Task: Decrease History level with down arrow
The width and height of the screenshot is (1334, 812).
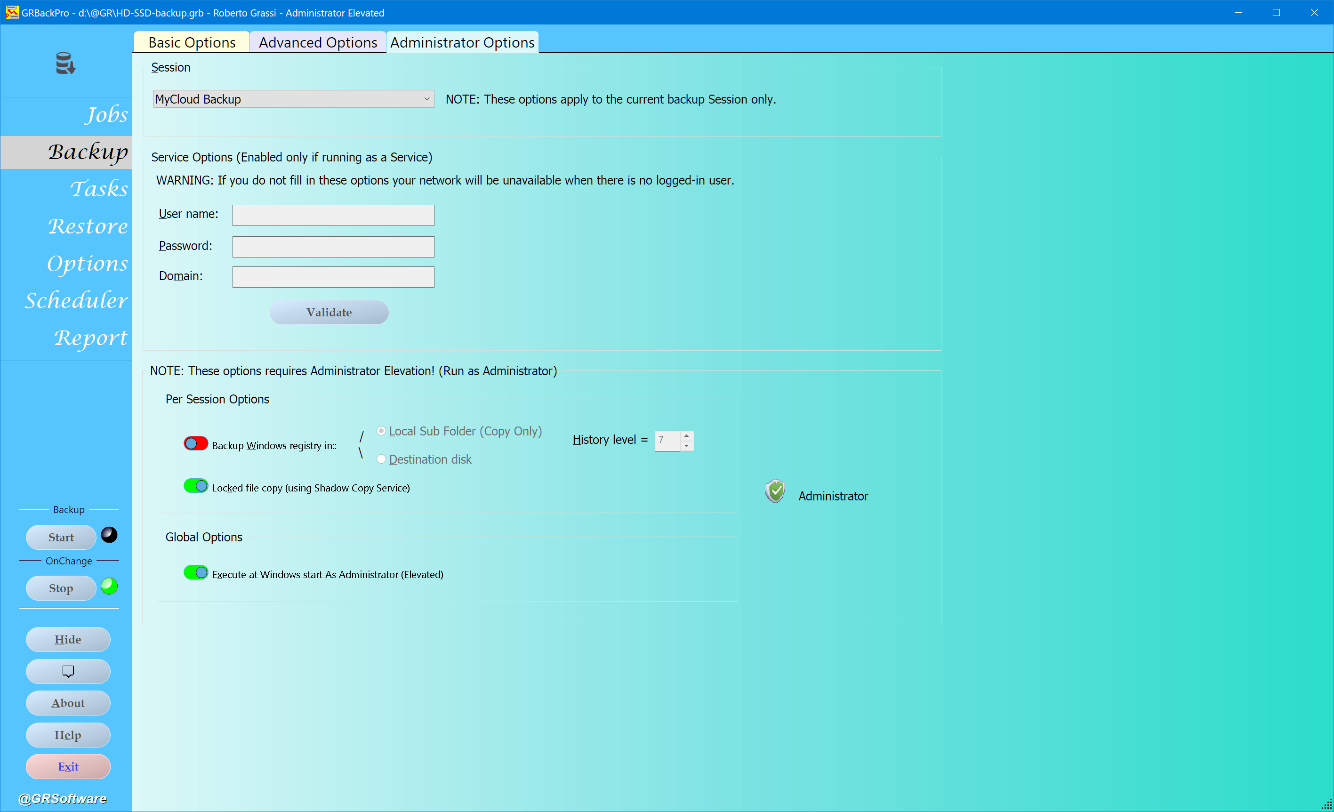Action: coord(686,446)
